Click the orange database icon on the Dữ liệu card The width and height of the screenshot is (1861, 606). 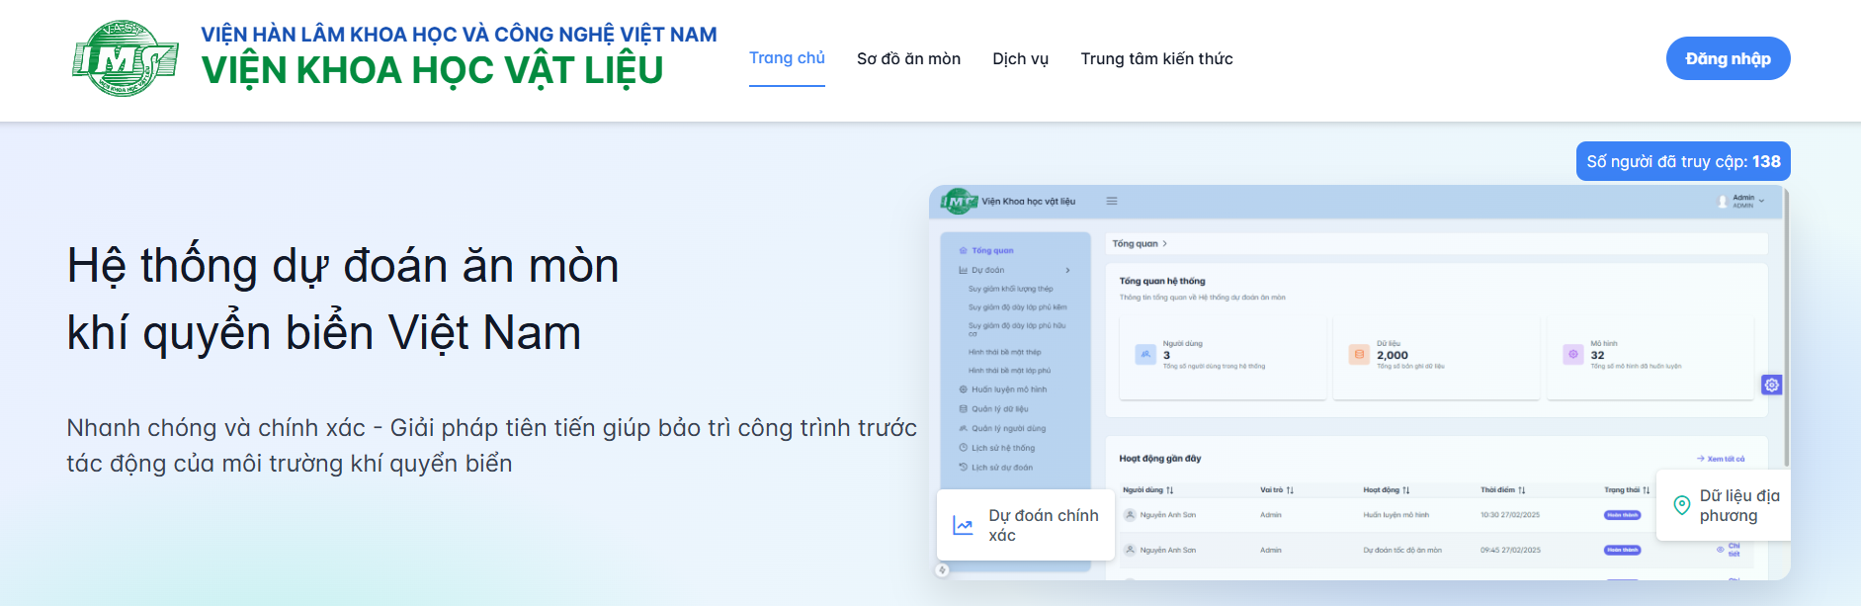pyautogui.click(x=1359, y=354)
